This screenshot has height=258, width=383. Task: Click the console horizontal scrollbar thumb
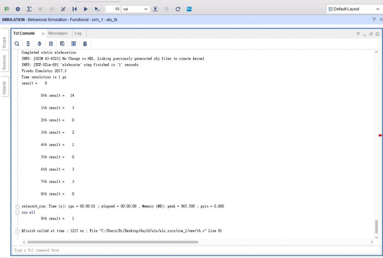[x=113, y=242]
